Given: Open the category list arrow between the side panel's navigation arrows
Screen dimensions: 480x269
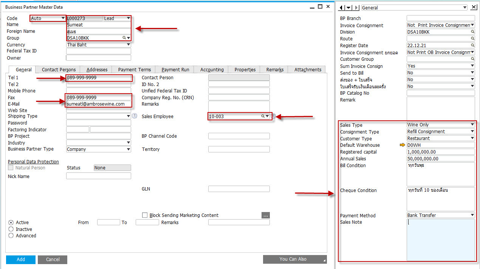Looking at the screenshot, I should (x=349, y=8).
